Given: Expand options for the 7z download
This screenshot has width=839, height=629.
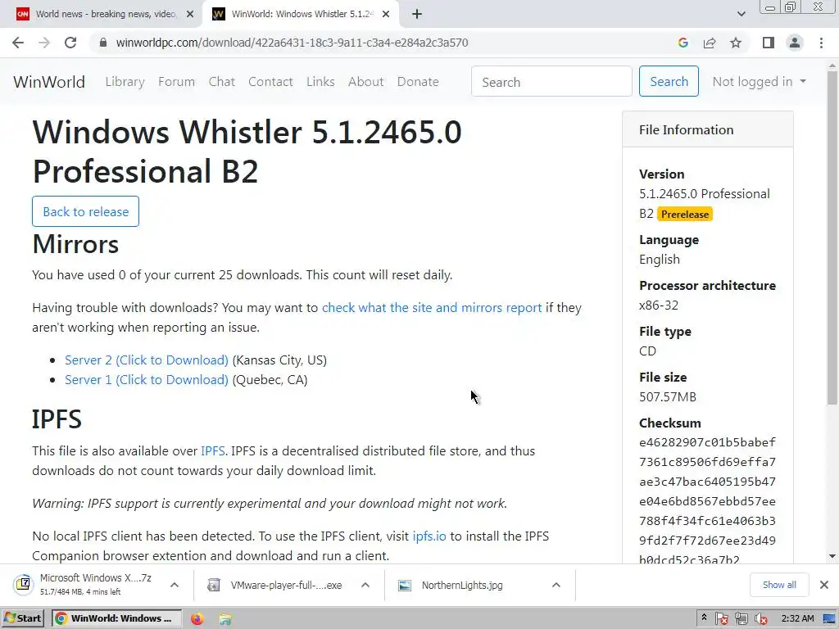Looking at the screenshot, I should (x=175, y=585).
